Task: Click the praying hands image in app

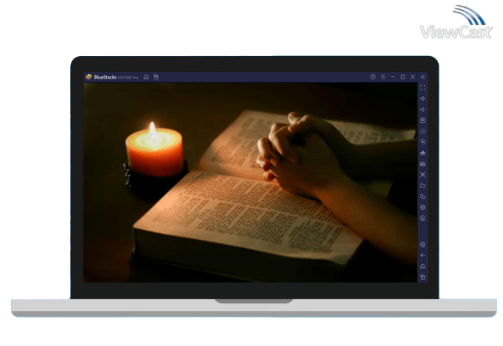Action: (x=250, y=182)
